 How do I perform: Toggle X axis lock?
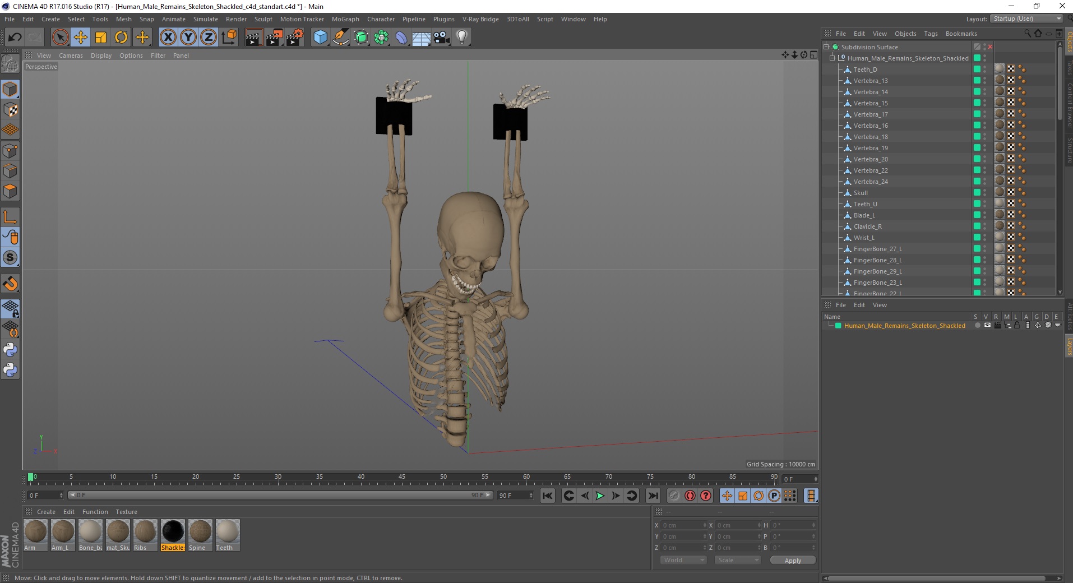[x=168, y=38]
